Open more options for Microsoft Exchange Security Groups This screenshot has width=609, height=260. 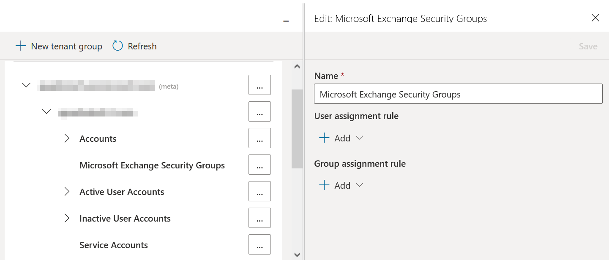pos(259,165)
